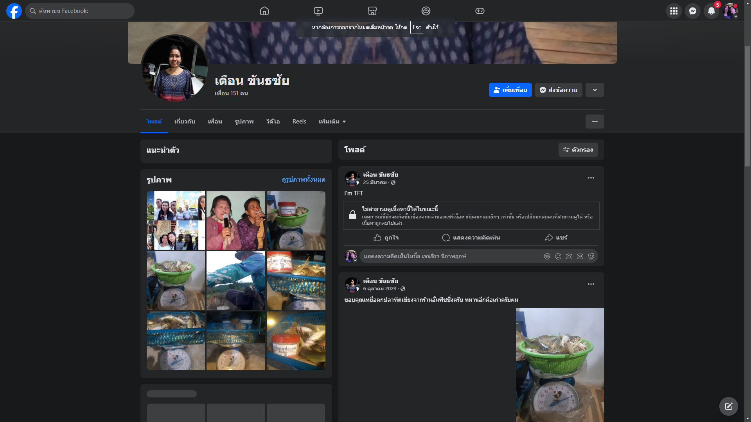The width and height of the screenshot is (751, 422).
Task: Click the emoji icon in comment box
Action: pyautogui.click(x=558, y=256)
